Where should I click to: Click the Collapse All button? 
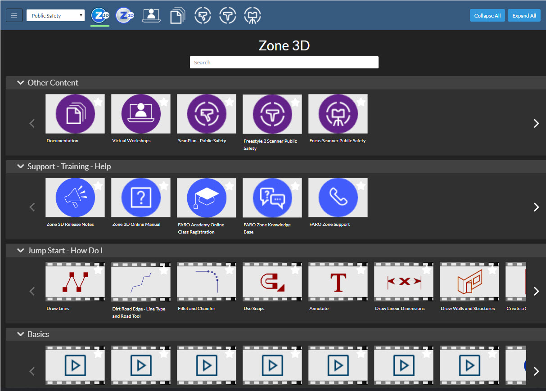point(487,15)
